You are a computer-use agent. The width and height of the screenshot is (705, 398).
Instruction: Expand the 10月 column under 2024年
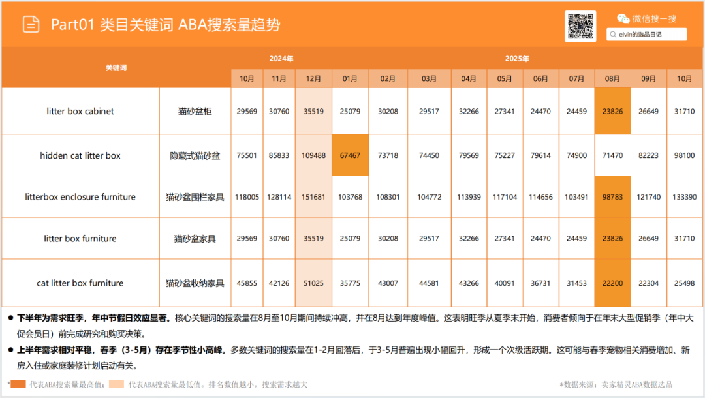[x=247, y=78]
